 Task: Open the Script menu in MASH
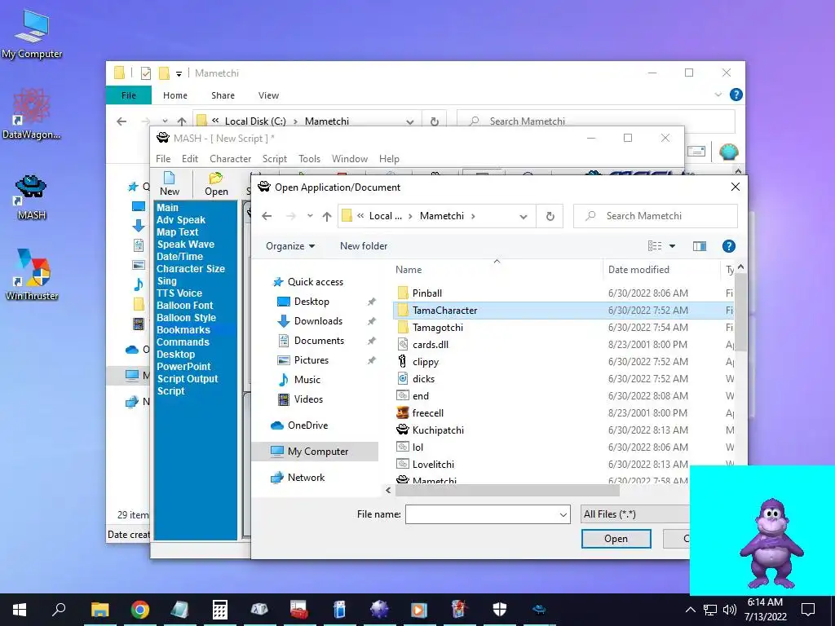tap(274, 159)
